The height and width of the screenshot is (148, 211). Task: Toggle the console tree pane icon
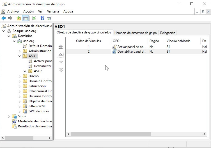click(25, 18)
